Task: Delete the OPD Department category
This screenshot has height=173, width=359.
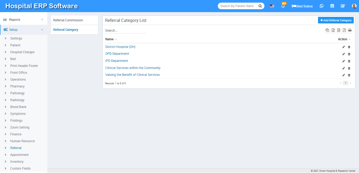Action: tap(349, 54)
